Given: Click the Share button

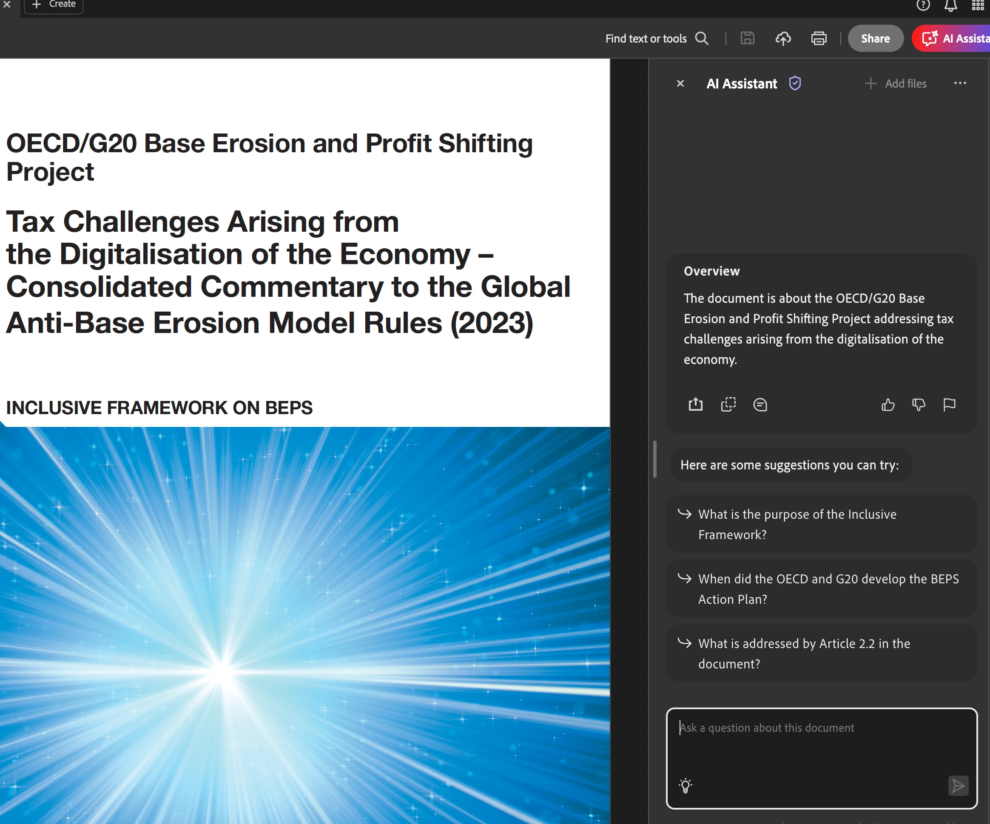Looking at the screenshot, I should click(x=876, y=38).
